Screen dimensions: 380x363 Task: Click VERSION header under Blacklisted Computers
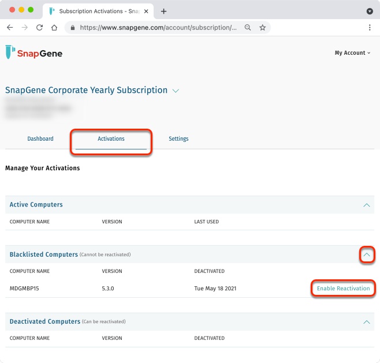pos(112,271)
